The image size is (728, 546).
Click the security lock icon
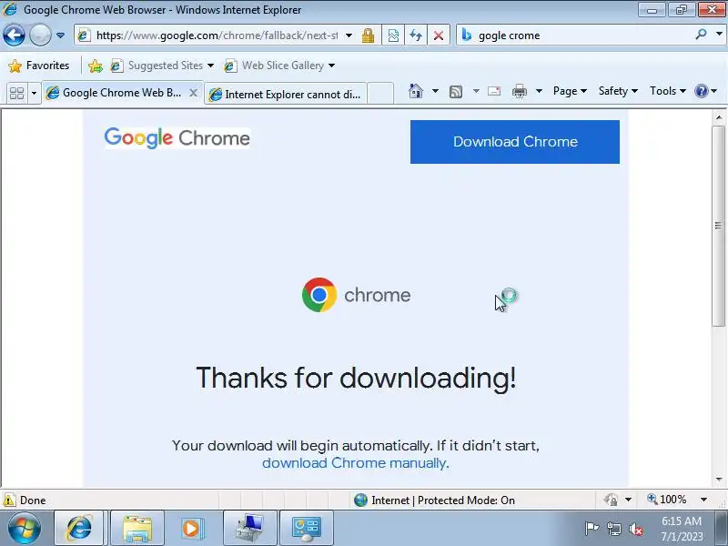pyautogui.click(x=369, y=35)
